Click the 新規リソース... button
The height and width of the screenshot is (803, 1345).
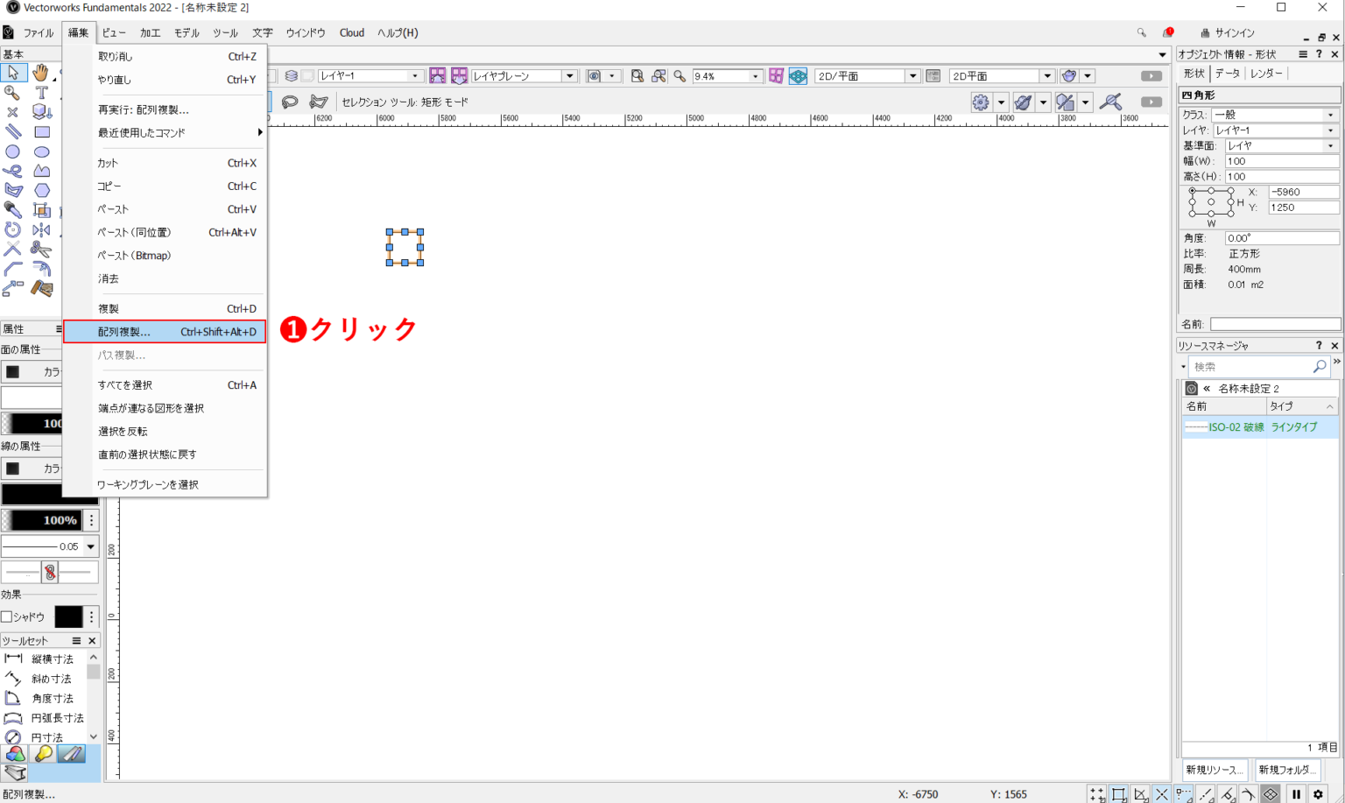coord(1214,770)
